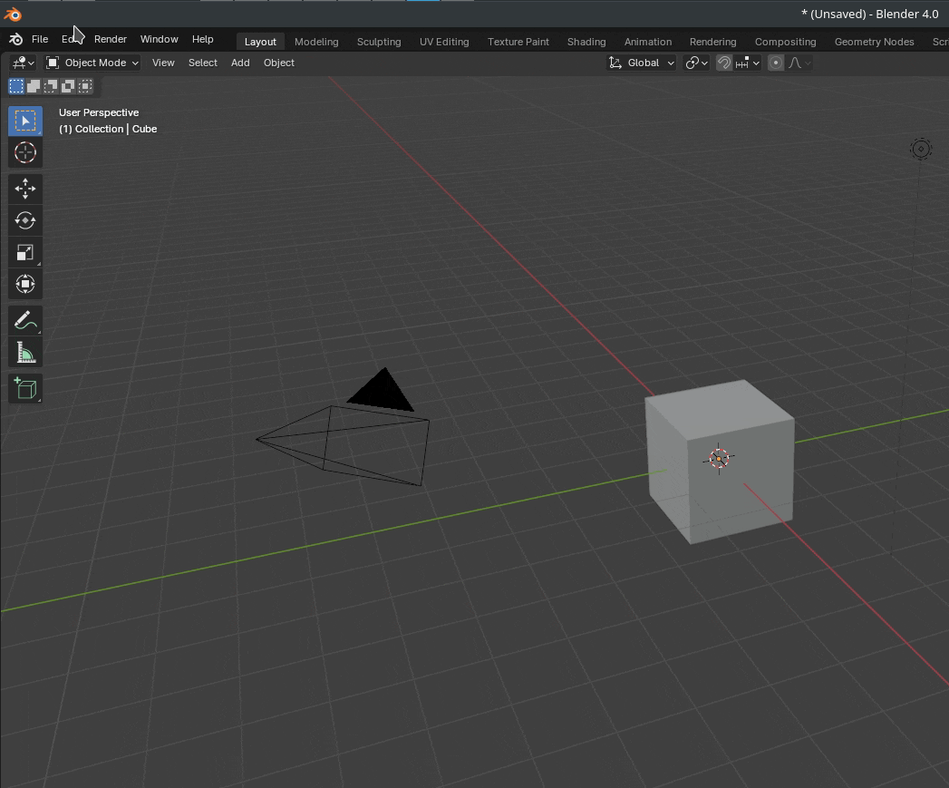
Task: Set selection mode to Subtract
Action: pyautogui.click(x=51, y=86)
